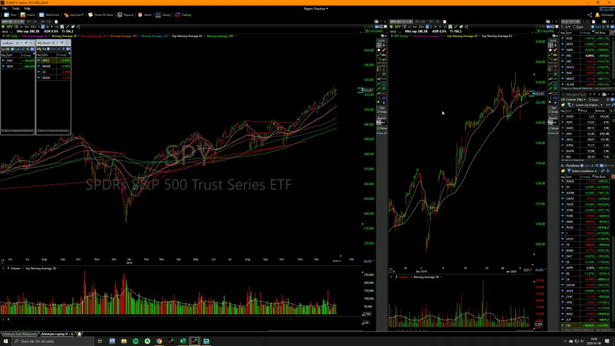Screen dimensions: 615x346
Task: Open Notes & News
Action: pos(101,15)
